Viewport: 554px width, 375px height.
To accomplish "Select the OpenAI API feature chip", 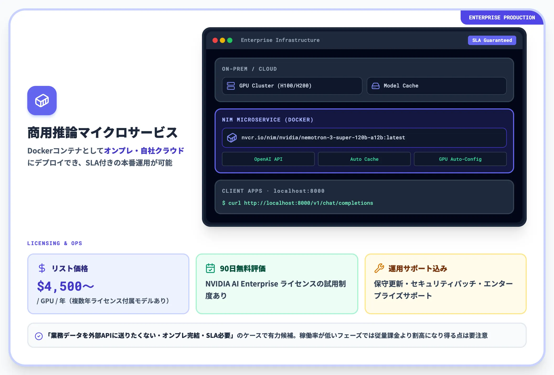I will (268, 159).
